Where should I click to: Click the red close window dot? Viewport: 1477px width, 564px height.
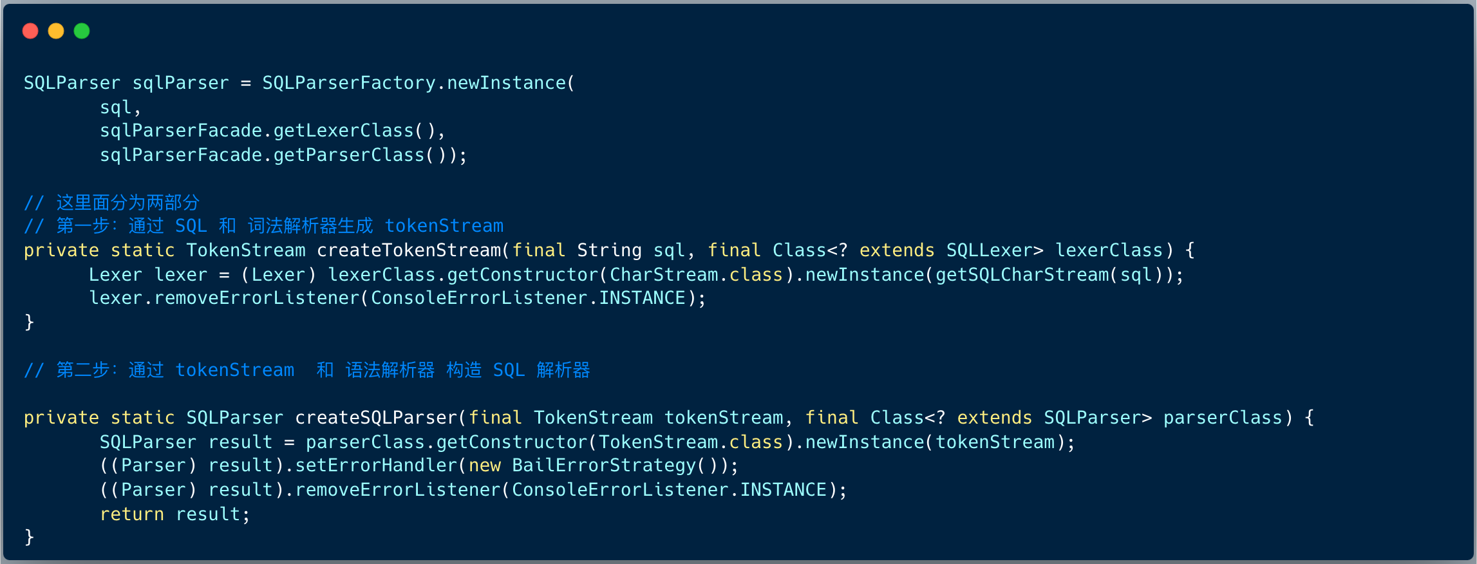coord(30,31)
